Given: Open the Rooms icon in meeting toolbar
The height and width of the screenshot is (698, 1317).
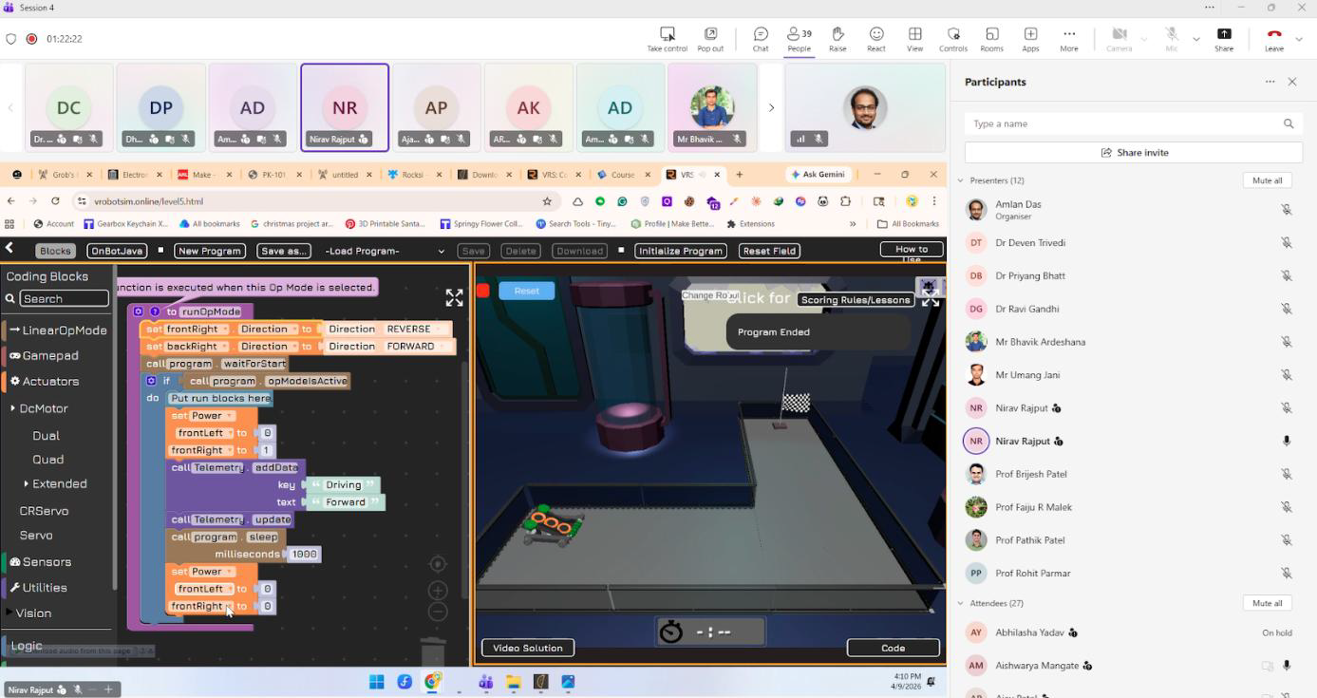Looking at the screenshot, I should click(x=991, y=34).
